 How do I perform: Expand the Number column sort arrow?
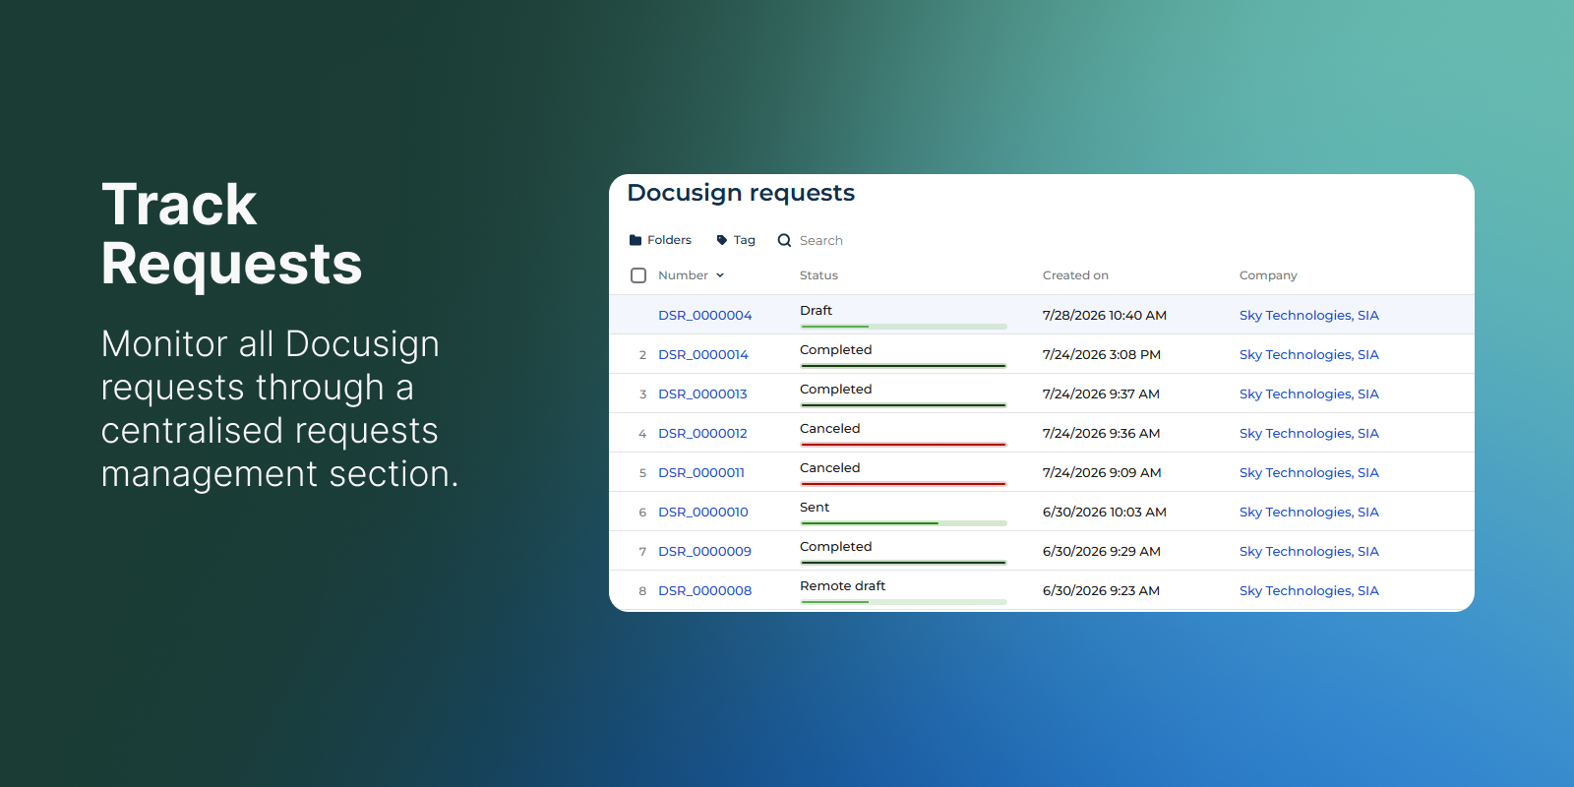[x=720, y=275]
